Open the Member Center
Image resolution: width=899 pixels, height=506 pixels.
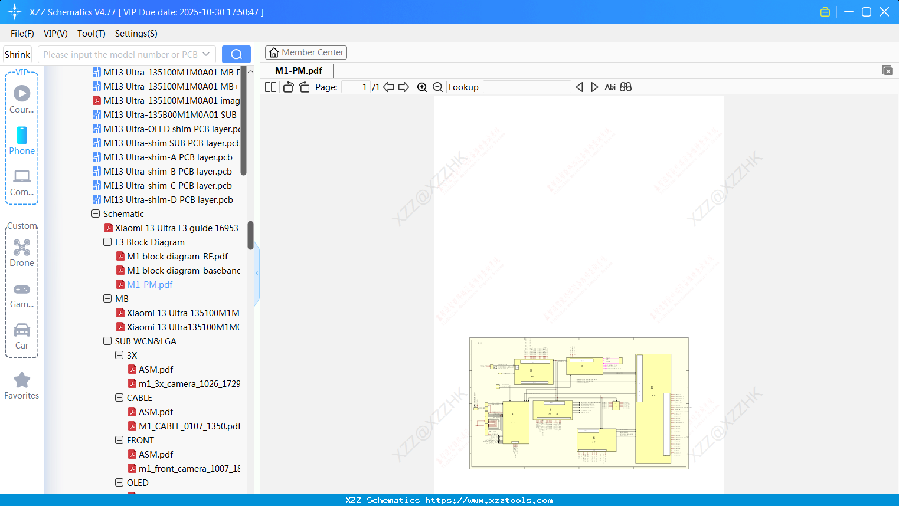[306, 52]
